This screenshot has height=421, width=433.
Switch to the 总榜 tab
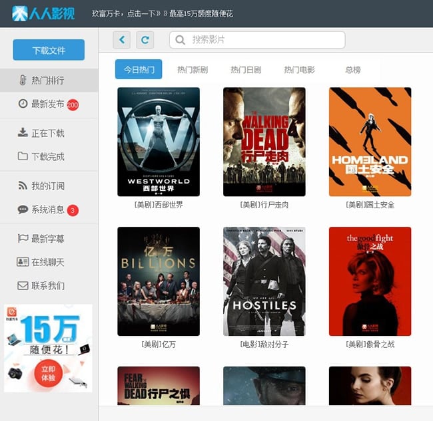[x=353, y=70]
